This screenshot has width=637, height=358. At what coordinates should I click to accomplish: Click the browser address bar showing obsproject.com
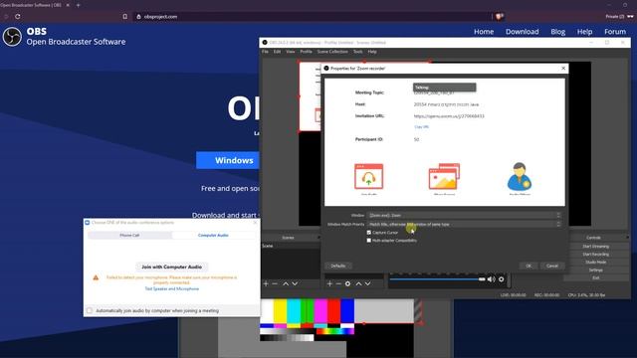click(x=313, y=17)
